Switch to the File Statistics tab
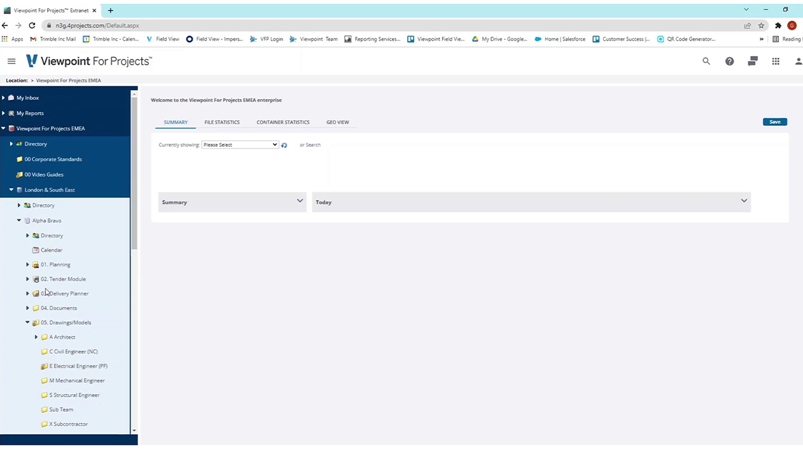Screen dimensions: 803x450 (221, 122)
